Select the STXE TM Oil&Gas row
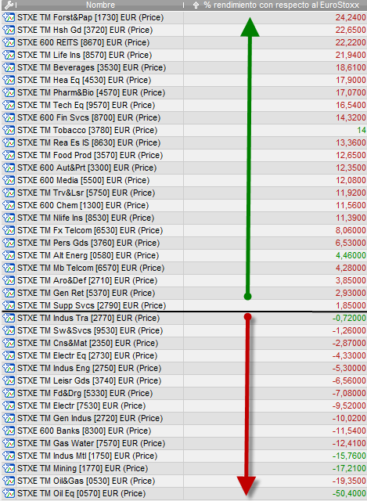This screenshot has height=501, width=367. [x=185, y=481]
